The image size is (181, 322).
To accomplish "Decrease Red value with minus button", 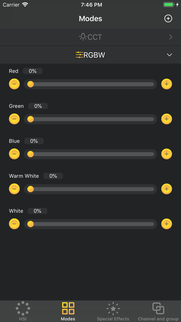I will (14, 84).
